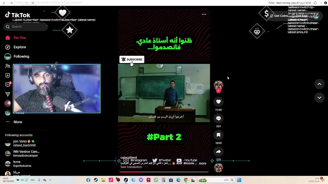
Task: Open WhatsApp from the taskbar
Action: [x=156, y=180]
